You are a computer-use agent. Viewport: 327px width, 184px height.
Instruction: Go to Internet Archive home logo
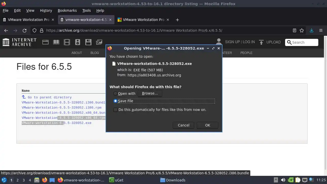coord(19,42)
